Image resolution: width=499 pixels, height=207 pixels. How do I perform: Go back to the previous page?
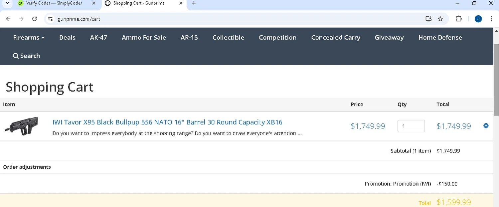coord(8,19)
